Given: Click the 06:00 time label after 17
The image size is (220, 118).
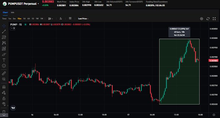Looking at the screenshot, I should coord(152,115).
